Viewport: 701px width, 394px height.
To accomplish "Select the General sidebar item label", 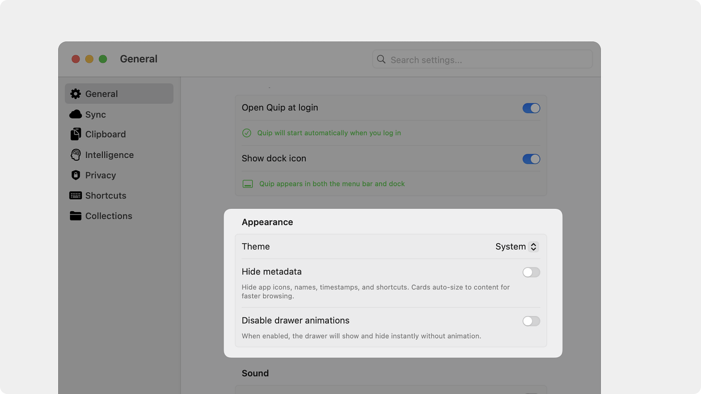I will pos(102,94).
